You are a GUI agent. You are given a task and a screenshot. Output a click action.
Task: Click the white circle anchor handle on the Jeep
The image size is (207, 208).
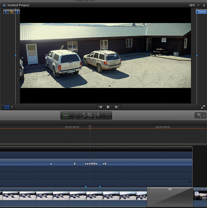point(106,55)
